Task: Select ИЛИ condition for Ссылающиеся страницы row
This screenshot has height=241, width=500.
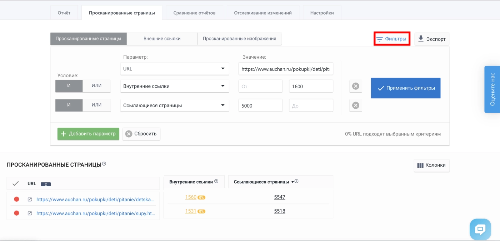Action: click(96, 105)
